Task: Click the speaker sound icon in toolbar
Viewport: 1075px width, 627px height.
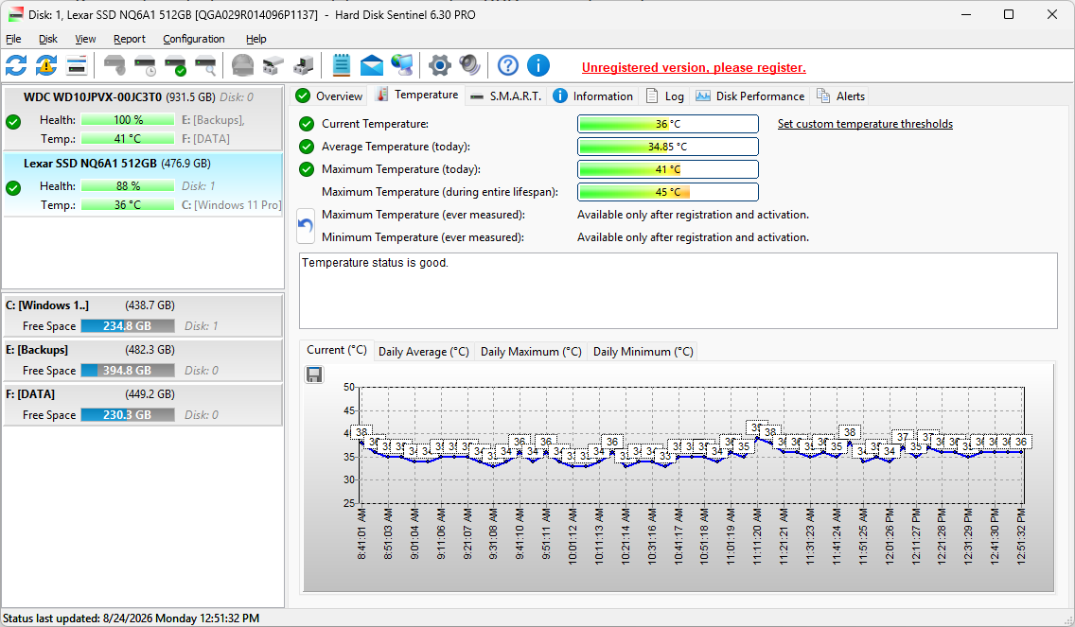Action: (469, 66)
